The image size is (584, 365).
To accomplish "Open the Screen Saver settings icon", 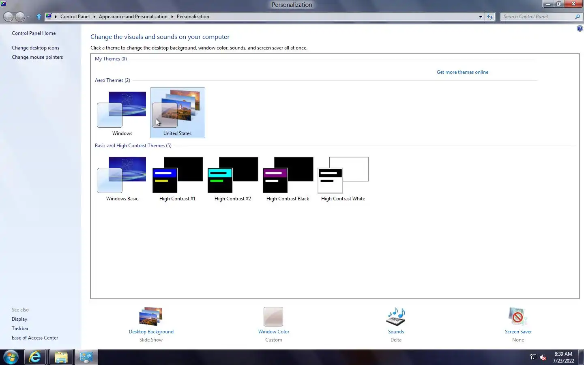I will click(x=518, y=317).
